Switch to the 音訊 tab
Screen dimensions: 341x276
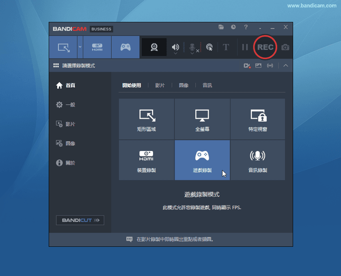pyautogui.click(x=207, y=85)
